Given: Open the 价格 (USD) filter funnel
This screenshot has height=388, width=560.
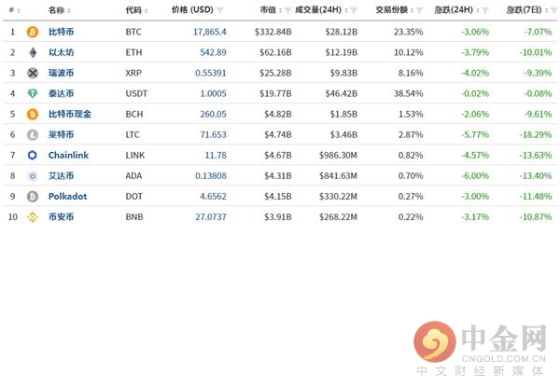Looking at the screenshot, I should coord(220,10).
